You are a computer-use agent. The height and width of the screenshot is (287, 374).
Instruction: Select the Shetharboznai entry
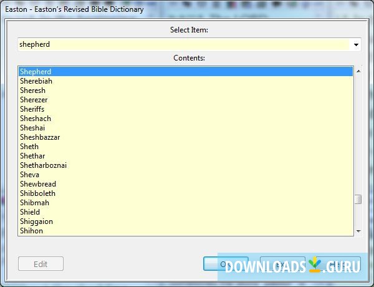[x=186, y=165]
